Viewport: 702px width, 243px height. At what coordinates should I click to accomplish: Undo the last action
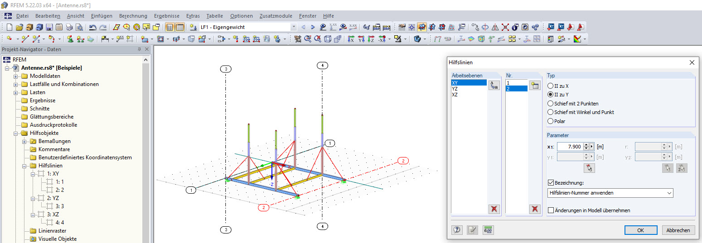[93, 27]
